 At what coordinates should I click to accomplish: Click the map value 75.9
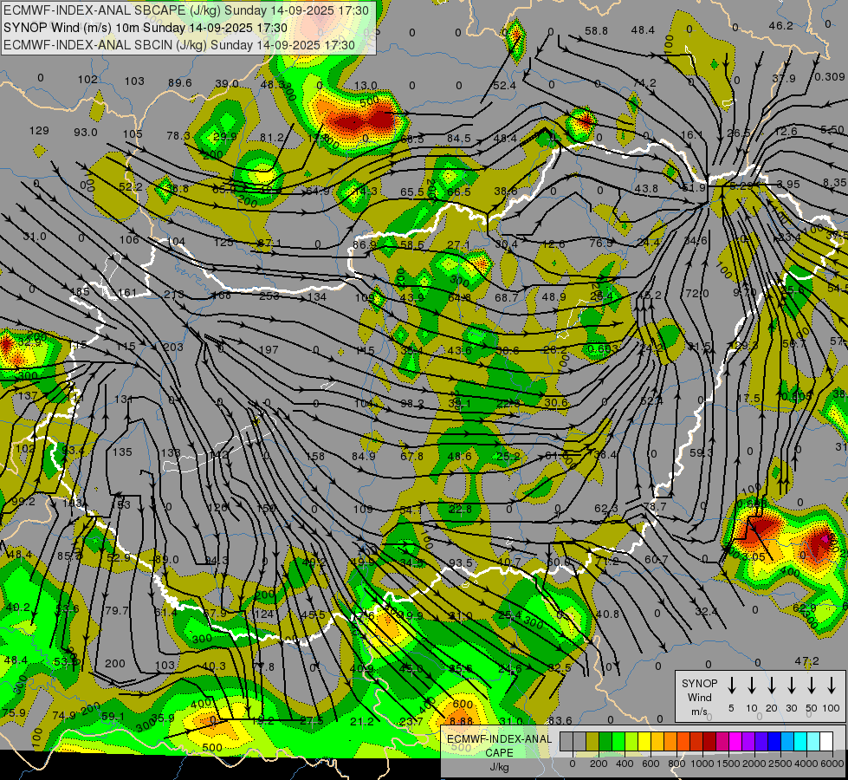14,713
